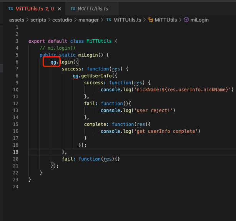Click line number 6 in the gutter
Image resolution: width=236 pixels, height=221 pixels.
[x=17, y=62]
